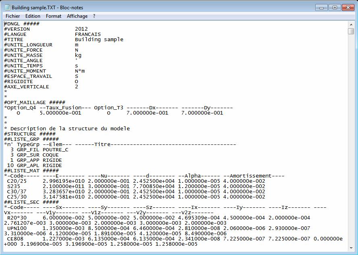The height and width of the screenshot is (255, 358).
Task: Click the value '3.283657e+010'
Action: (x=63, y=192)
